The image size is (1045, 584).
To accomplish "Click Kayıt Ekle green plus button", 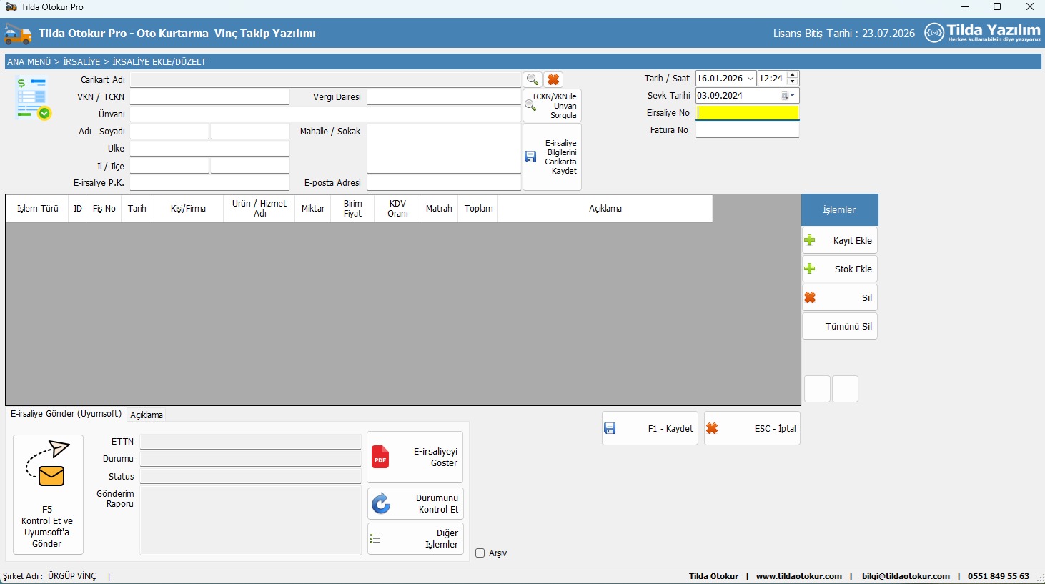I will point(840,241).
